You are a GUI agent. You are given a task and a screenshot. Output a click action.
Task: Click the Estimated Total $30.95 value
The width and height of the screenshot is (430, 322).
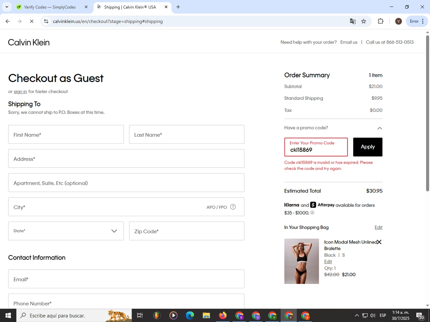pos(374,191)
